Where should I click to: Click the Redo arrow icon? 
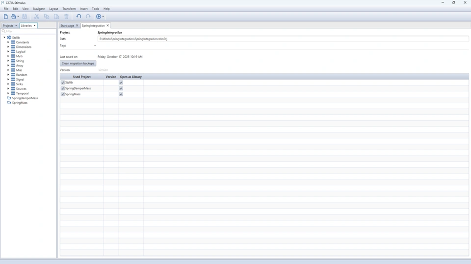[88, 17]
